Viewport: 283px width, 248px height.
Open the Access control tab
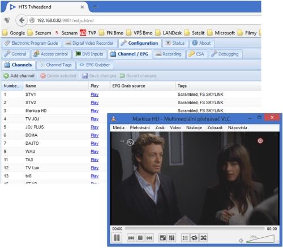point(51,54)
